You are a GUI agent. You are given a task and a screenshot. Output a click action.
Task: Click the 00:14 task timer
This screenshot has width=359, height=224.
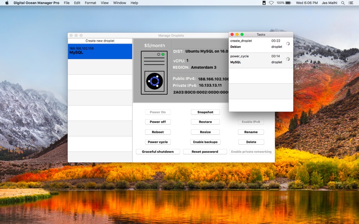point(276,56)
